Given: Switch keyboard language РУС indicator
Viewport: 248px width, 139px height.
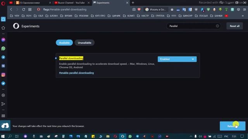Looking at the screenshot, I should pos(226,136).
